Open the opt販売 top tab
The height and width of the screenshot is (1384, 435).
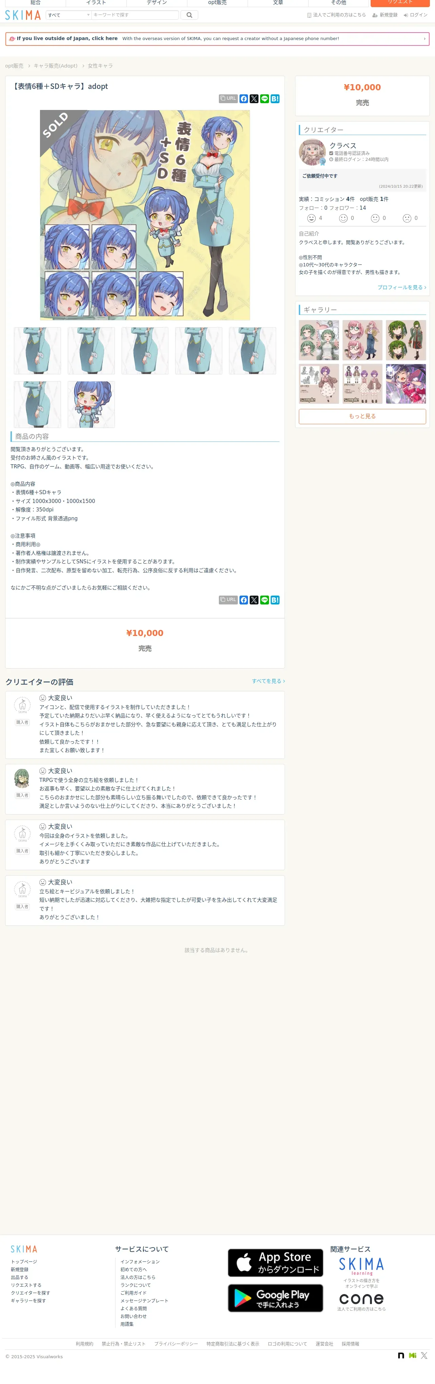(217, 3)
